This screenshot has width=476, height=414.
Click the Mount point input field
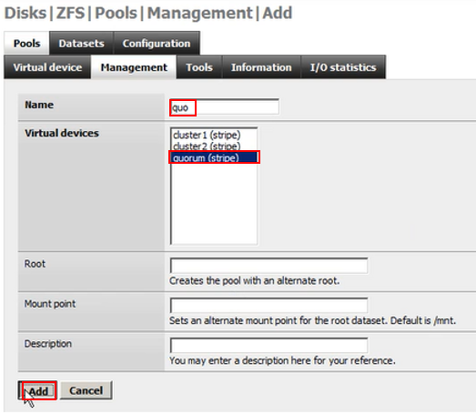tap(268, 306)
